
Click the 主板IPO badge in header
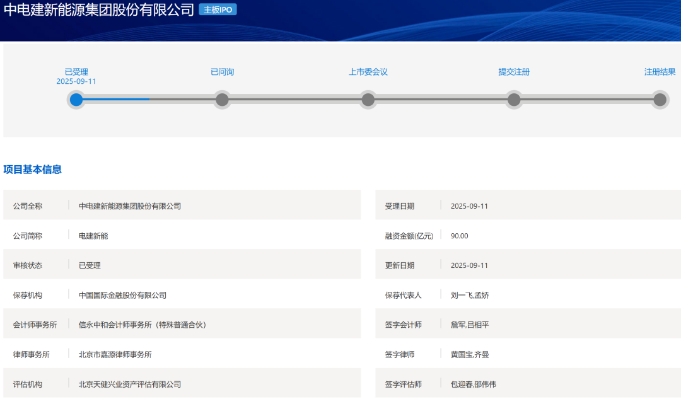pyautogui.click(x=218, y=9)
